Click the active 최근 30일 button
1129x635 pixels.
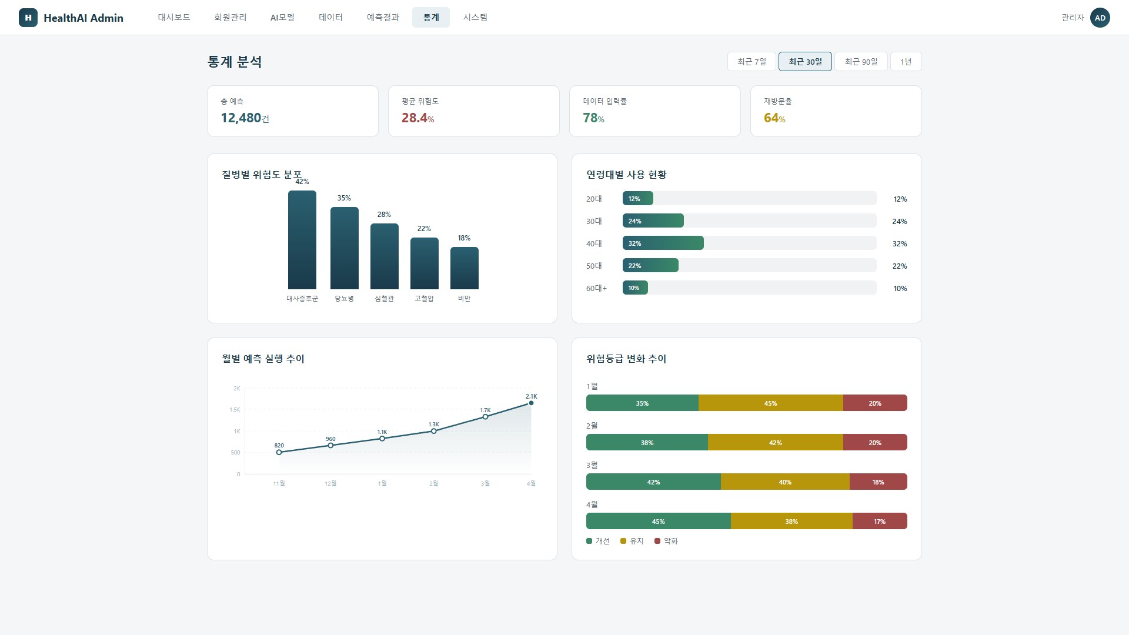805,62
